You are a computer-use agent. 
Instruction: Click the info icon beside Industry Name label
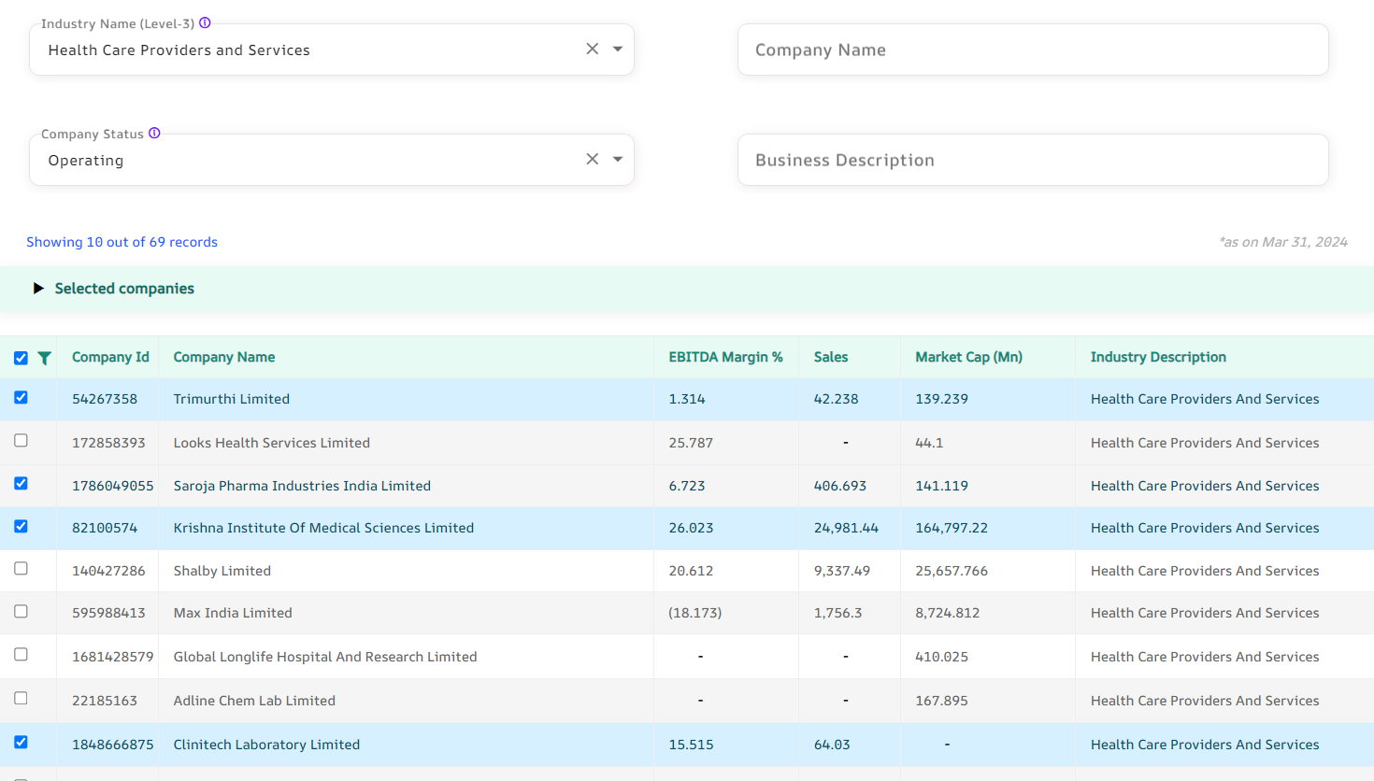click(205, 23)
